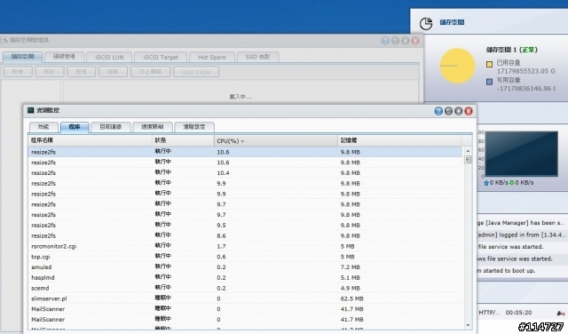Click the yellow 已用容量 legend swatch
The height and width of the screenshot is (334, 568).
click(489, 65)
